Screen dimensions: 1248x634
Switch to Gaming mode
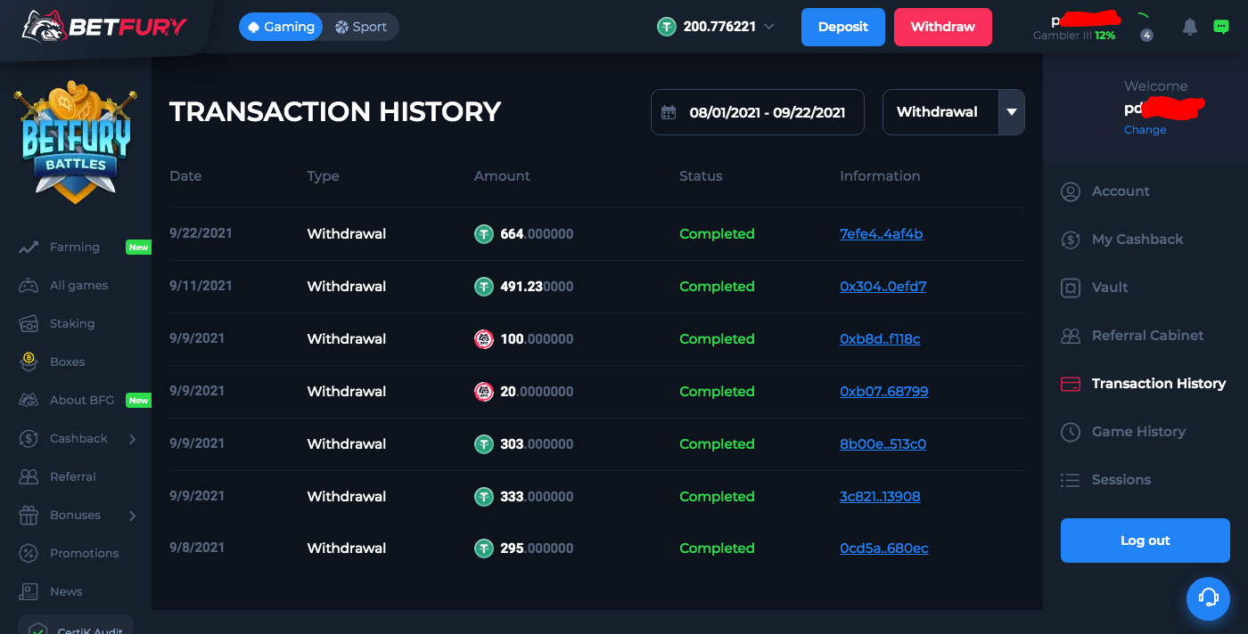pyautogui.click(x=281, y=27)
